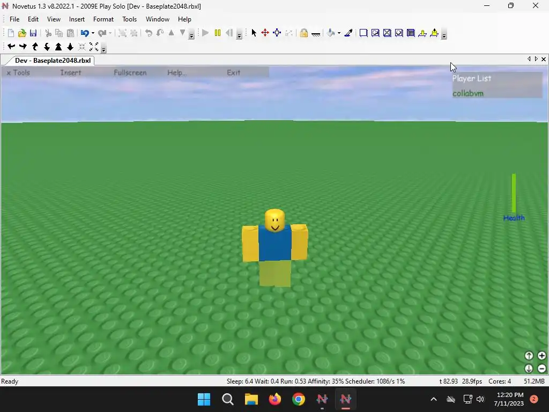Click the Cut scissors icon
This screenshot has width=549, height=412.
coord(48,33)
